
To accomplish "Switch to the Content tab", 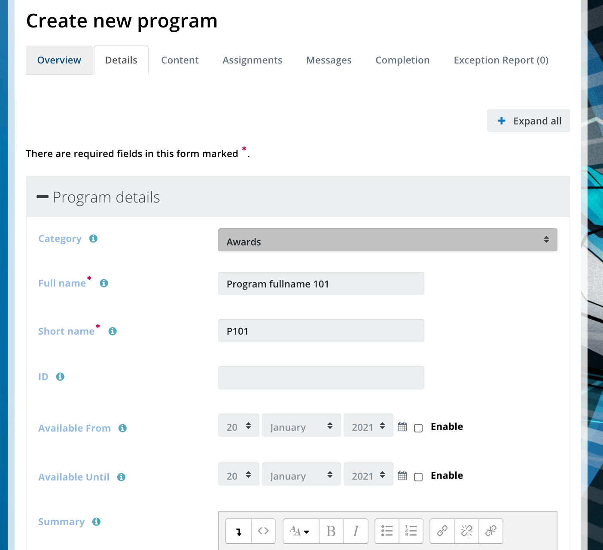I will coord(180,60).
